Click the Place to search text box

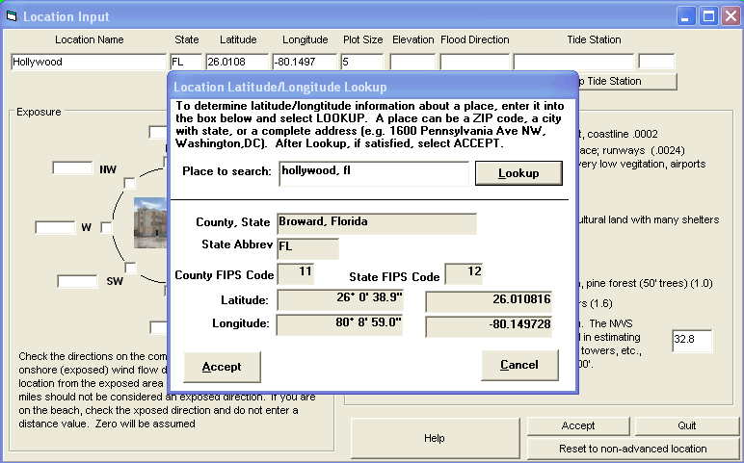[x=373, y=173]
